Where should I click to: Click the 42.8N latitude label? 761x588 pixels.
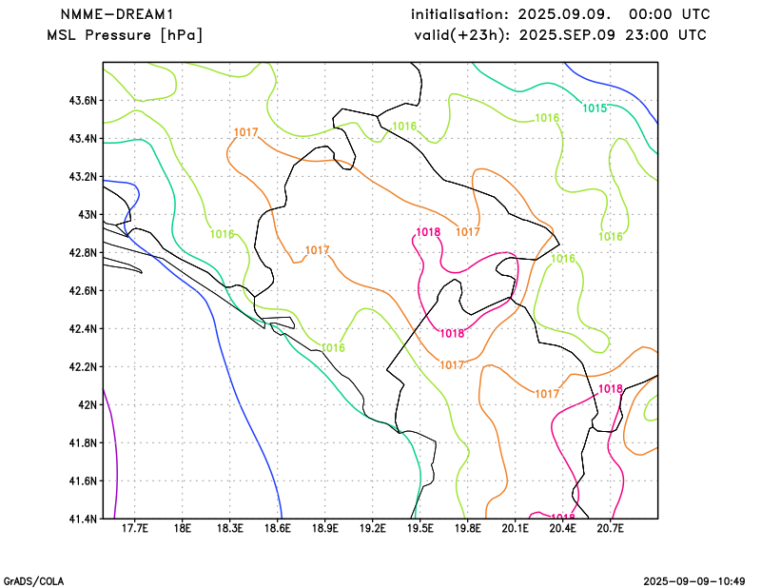tap(83, 252)
